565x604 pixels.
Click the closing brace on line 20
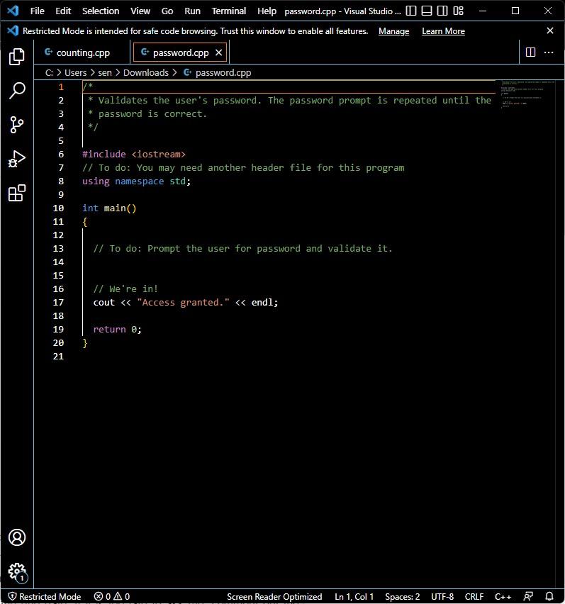[x=85, y=343]
